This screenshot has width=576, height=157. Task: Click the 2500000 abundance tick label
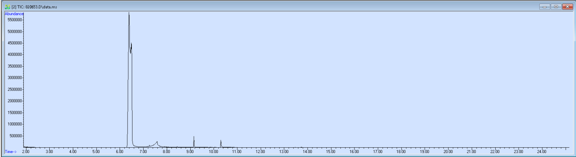[x=15, y=89]
